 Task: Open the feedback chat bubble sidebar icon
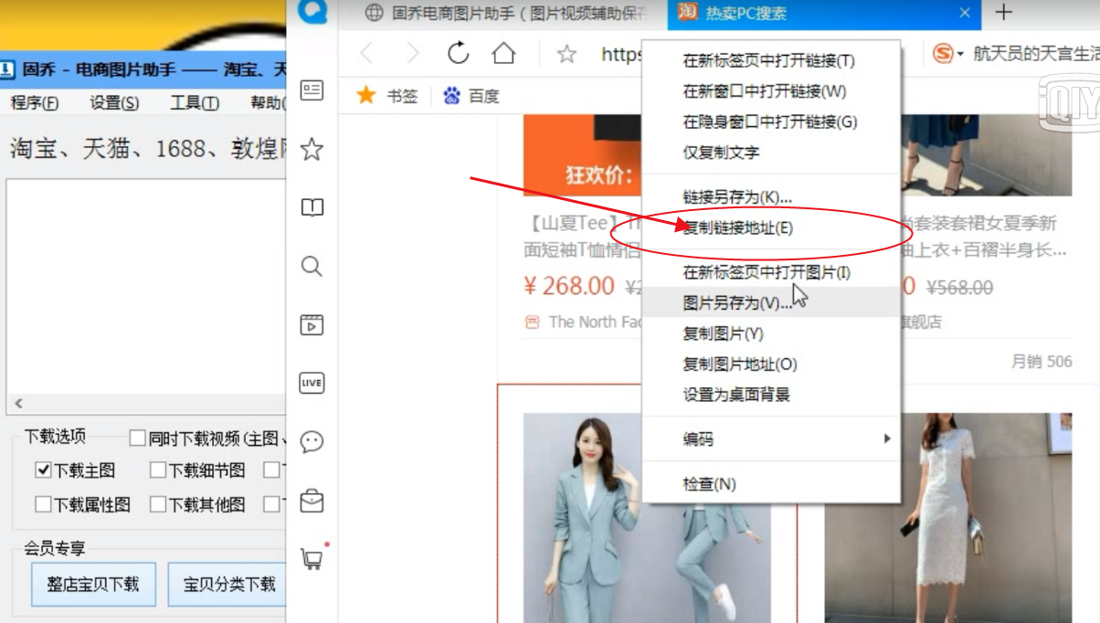312,441
